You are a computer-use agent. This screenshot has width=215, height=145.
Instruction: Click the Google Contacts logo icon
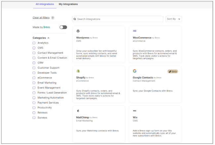135,71
